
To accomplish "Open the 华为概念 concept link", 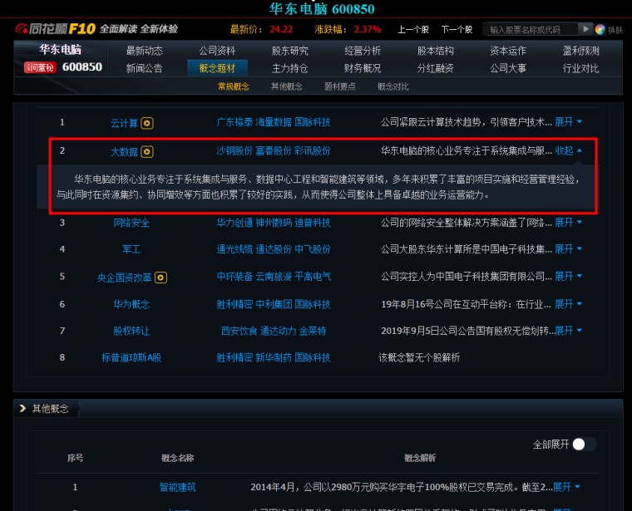I will pos(131,304).
